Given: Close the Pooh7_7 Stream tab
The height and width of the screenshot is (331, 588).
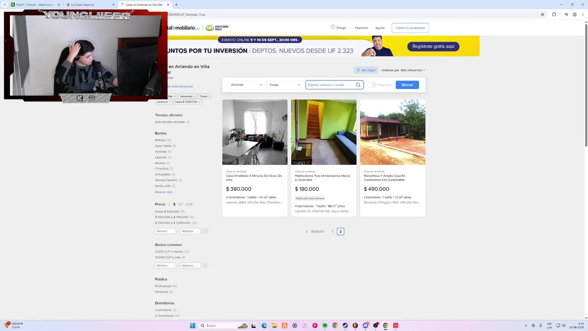Looking at the screenshot, I should pyautogui.click(x=59, y=5).
